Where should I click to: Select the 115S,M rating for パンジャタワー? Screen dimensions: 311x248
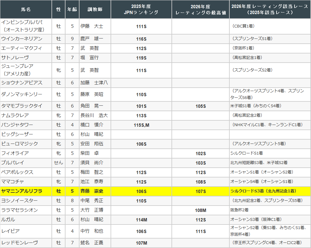point(141,125)
